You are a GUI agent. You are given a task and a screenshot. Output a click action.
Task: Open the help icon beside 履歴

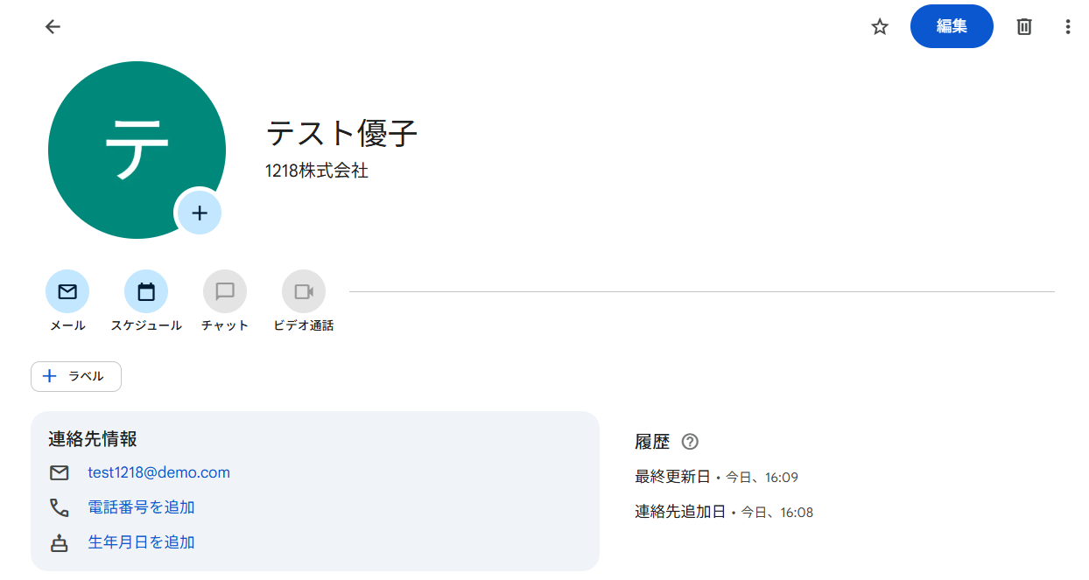[690, 442]
